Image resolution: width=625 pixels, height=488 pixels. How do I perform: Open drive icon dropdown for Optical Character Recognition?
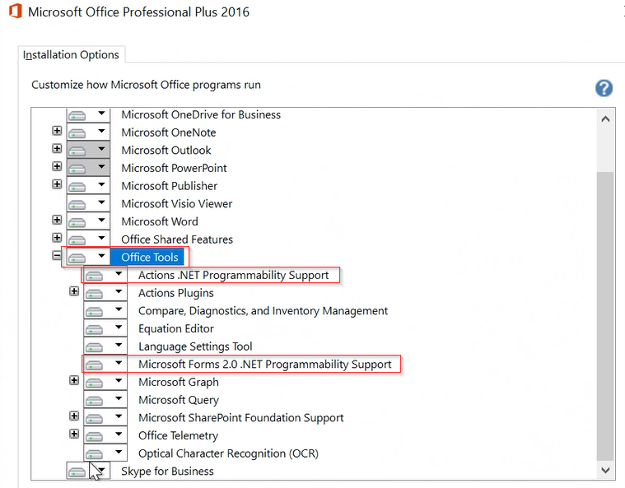click(105, 453)
